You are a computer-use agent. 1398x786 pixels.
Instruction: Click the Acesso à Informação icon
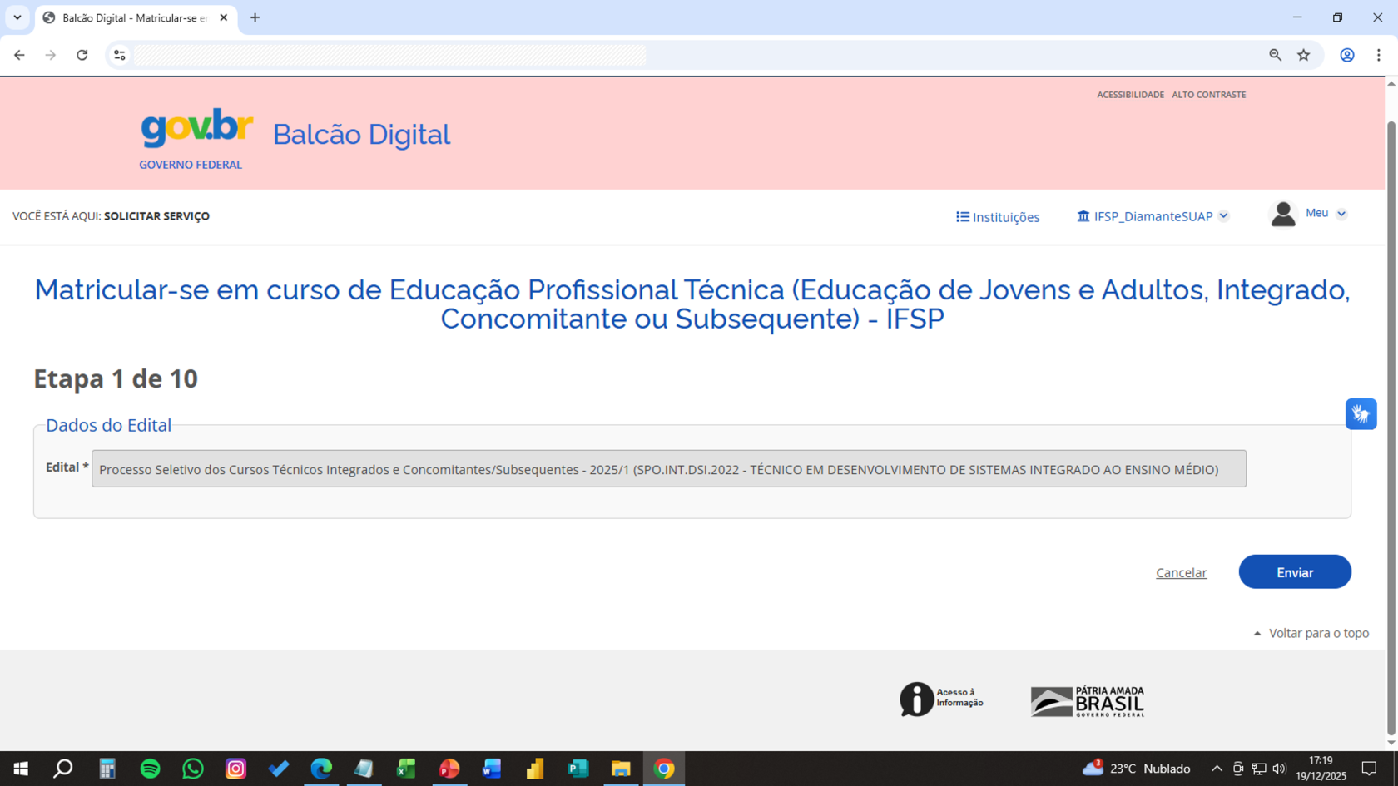[x=916, y=699]
